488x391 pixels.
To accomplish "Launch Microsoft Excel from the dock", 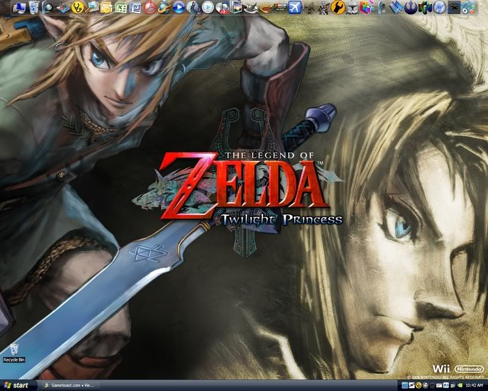I will point(120,7).
